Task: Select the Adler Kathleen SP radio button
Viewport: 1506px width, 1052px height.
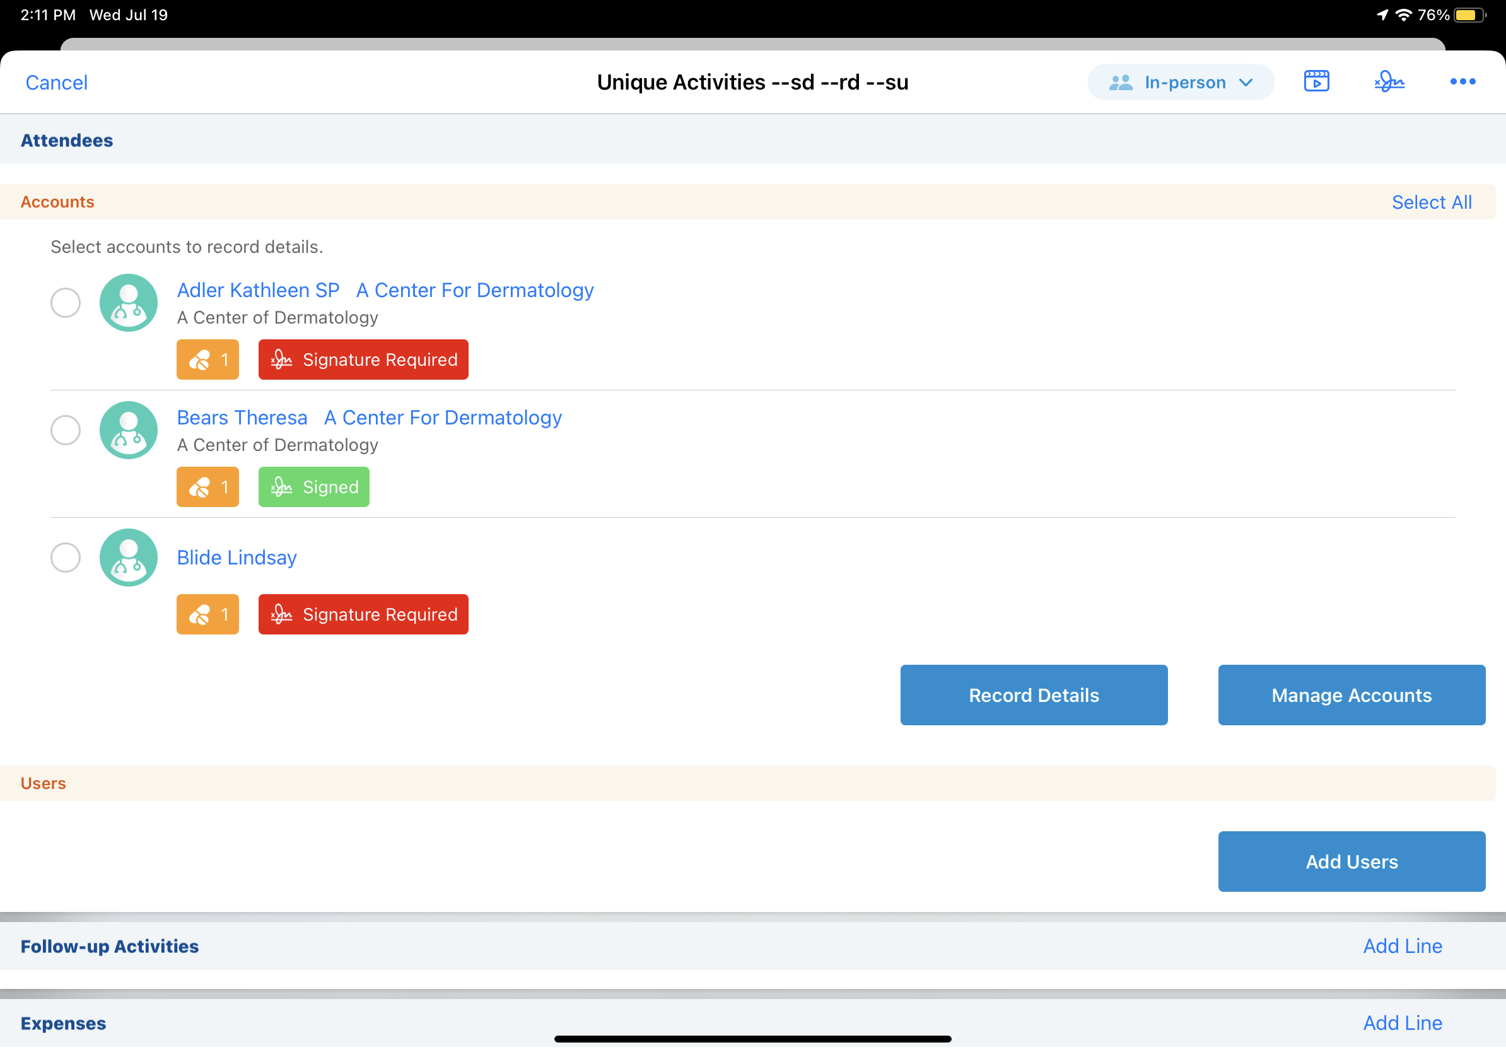Action: click(66, 302)
